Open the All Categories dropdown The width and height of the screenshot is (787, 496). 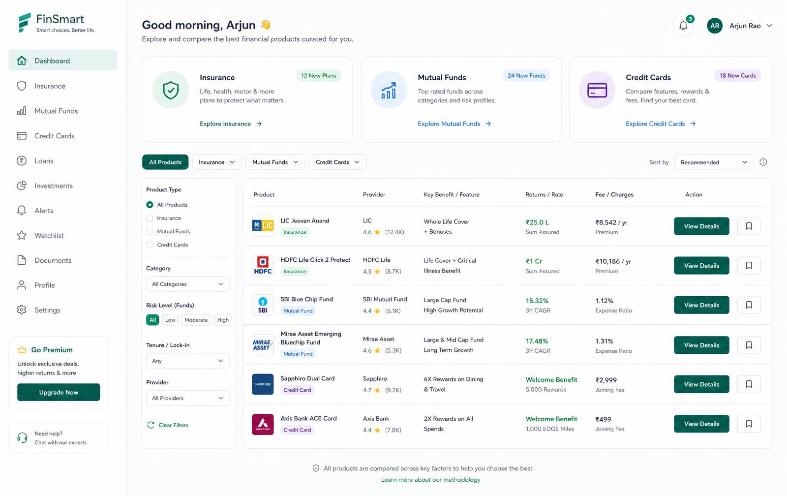click(188, 284)
